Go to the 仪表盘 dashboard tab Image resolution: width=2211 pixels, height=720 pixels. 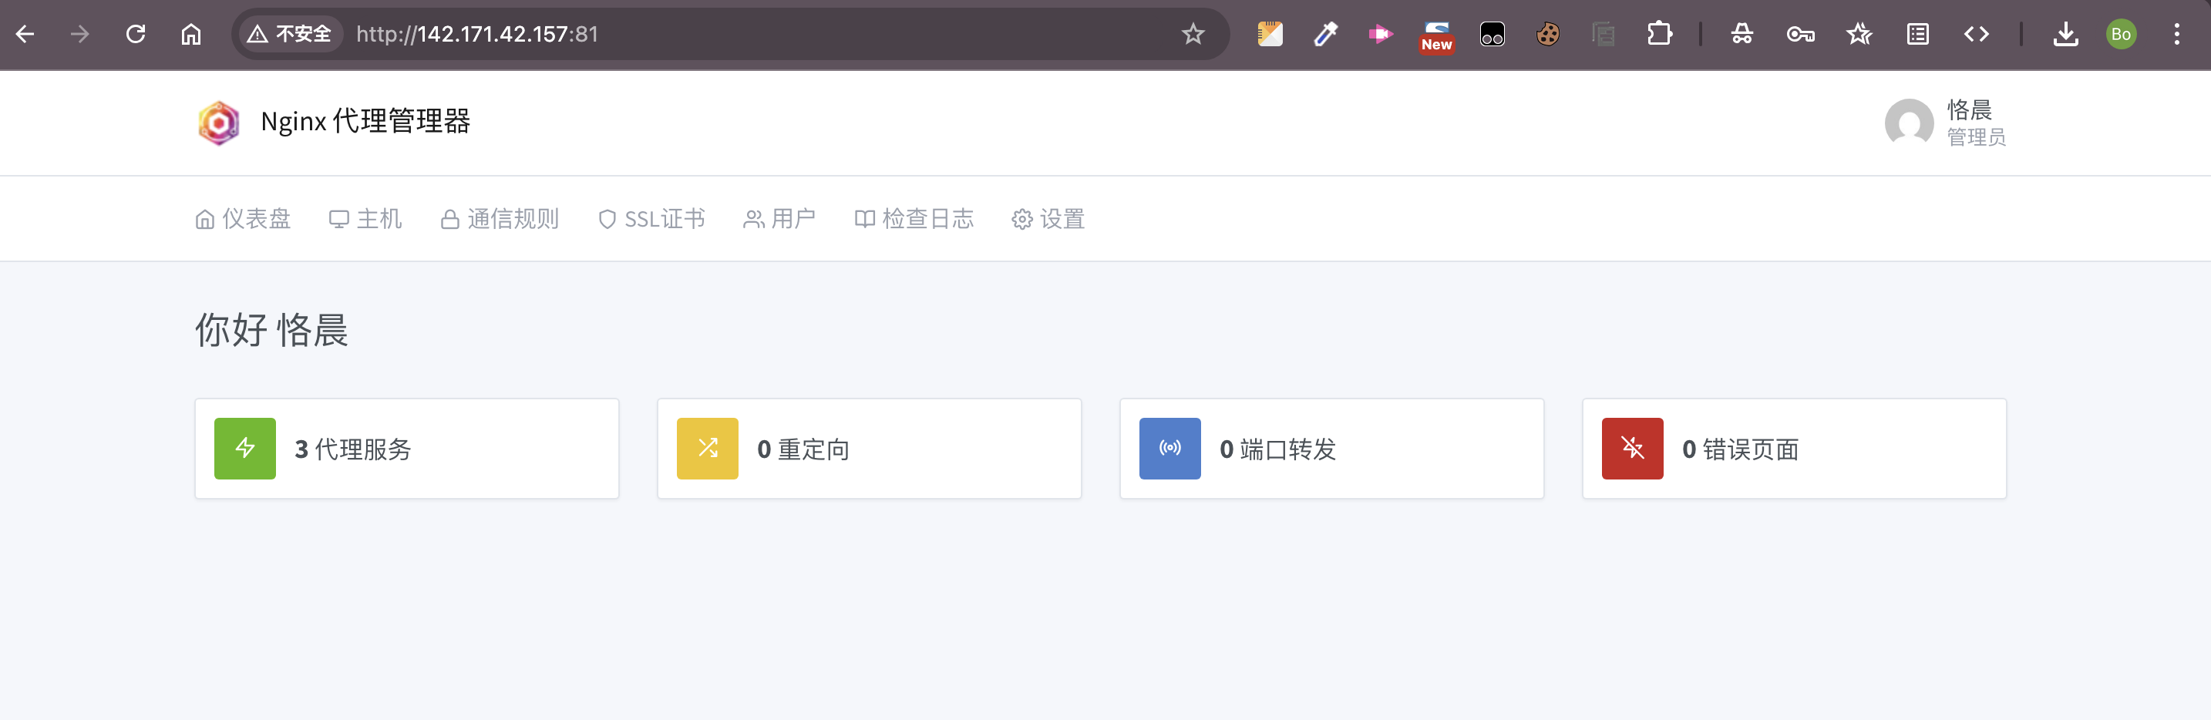[243, 219]
